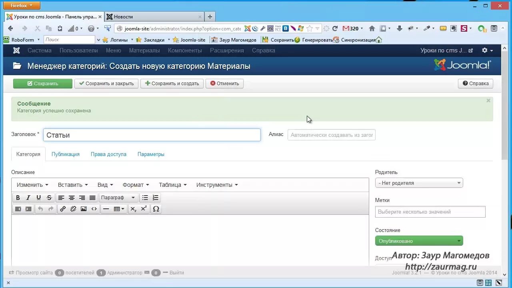Apply strikethrough formatting in the editor
This screenshot has height=288, width=512.
tap(49, 198)
